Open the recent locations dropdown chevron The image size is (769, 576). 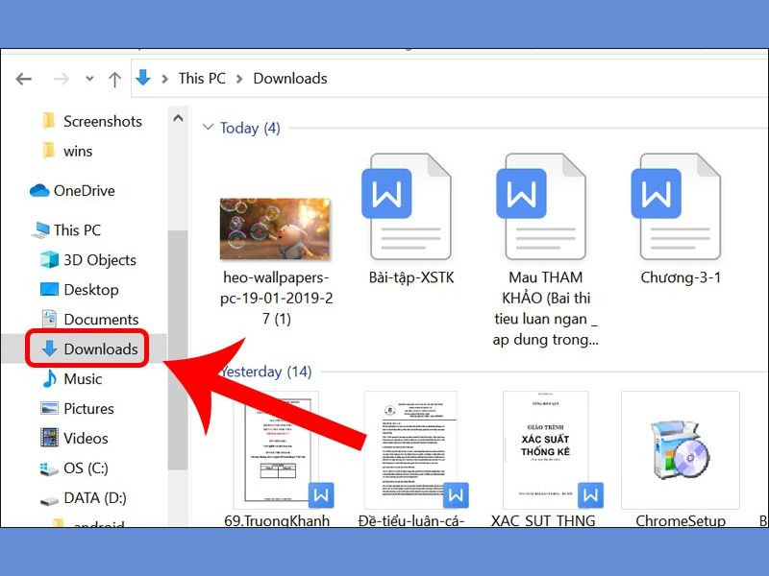click(89, 79)
